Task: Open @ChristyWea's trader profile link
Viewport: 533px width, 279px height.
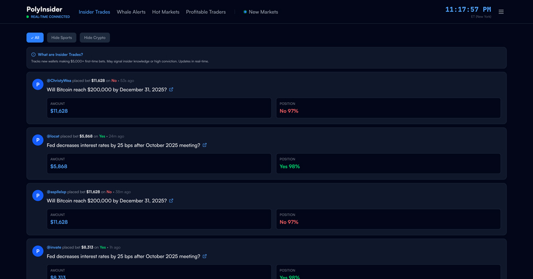Action: 59,80
